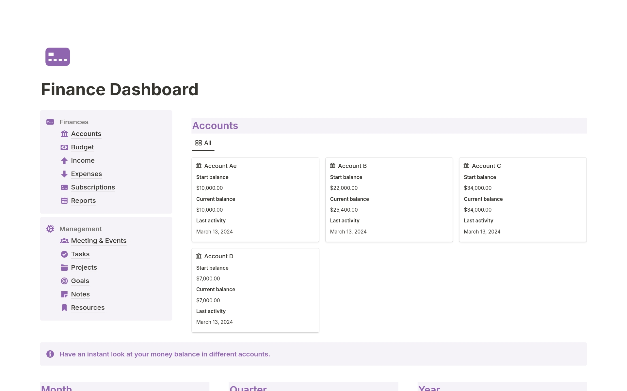This screenshot has width=627, height=391.
Task: Click the Subscriptions icon in sidebar
Action: (x=64, y=187)
